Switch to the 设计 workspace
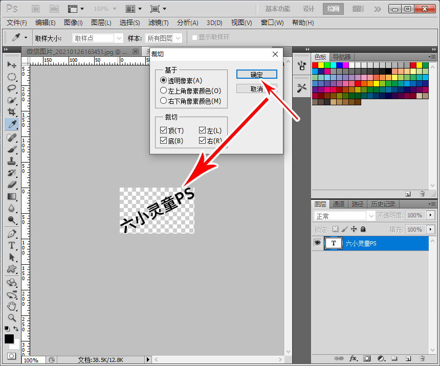The height and width of the screenshot is (366, 440). click(x=309, y=9)
